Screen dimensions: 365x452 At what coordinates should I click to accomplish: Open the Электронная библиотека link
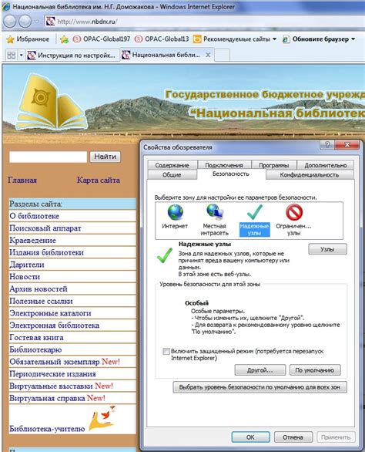click(x=54, y=326)
